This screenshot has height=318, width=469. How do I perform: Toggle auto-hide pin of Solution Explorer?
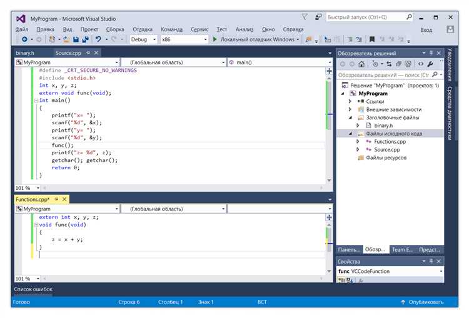[x=431, y=53]
